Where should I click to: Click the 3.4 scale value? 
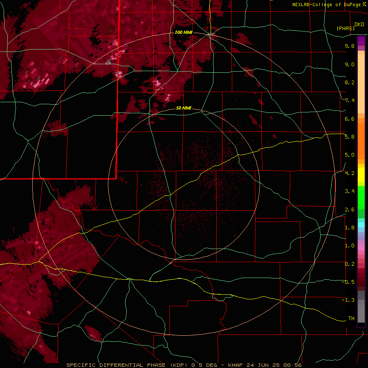point(350,191)
